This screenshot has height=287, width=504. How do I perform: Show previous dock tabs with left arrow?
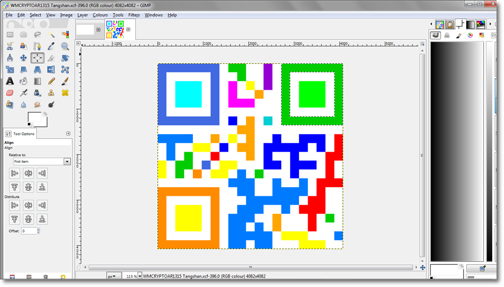tap(431, 24)
